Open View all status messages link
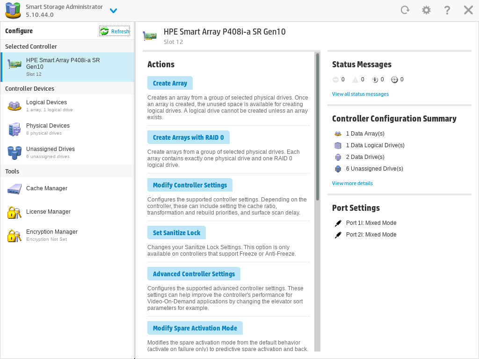This screenshot has height=359, width=479. pyautogui.click(x=360, y=94)
